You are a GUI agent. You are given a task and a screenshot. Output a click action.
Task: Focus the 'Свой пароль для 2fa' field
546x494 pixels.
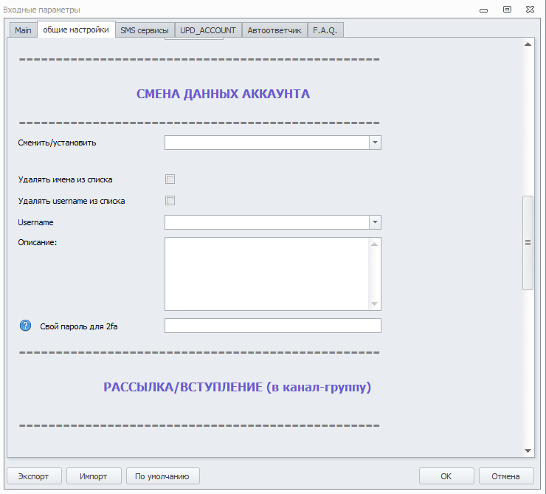273,326
